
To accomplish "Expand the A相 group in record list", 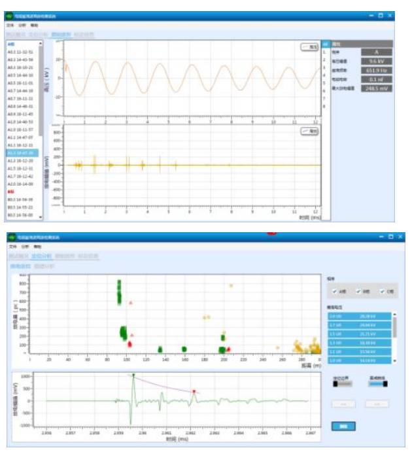I will tap(11, 44).
